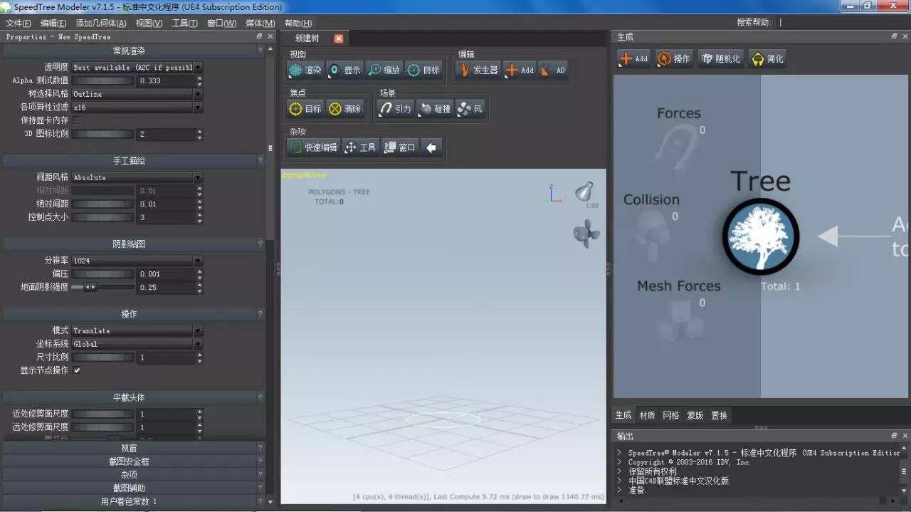911x512 pixels.
Task: Open the 帮助(H) menu
Action: 298,23
